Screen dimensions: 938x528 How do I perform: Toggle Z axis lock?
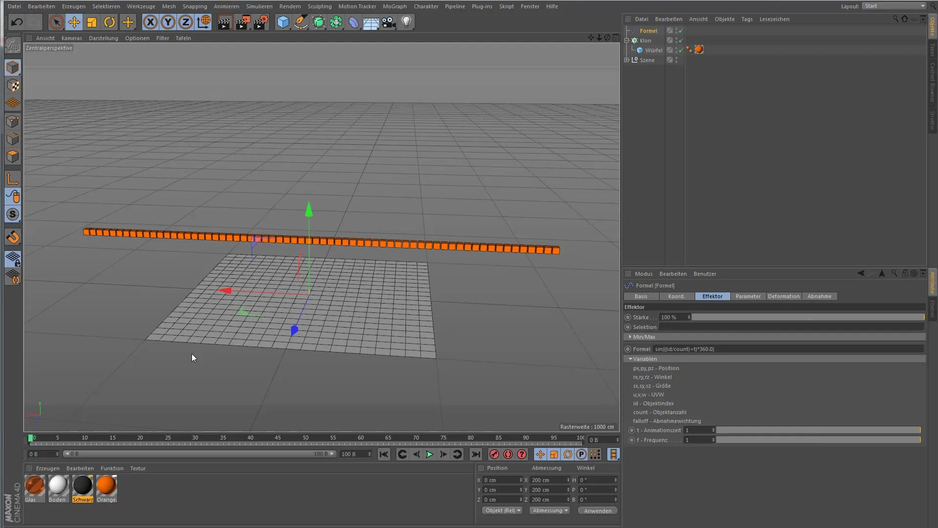coord(186,22)
